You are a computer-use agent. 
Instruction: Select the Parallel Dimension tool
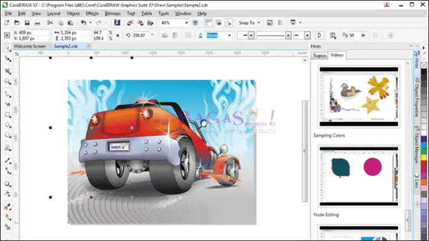7,160
